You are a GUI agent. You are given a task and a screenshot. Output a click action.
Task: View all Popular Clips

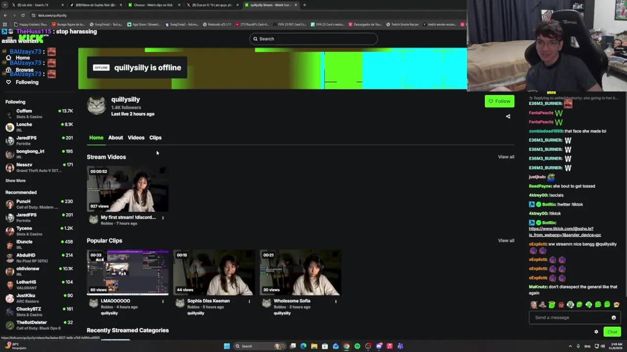pos(506,241)
